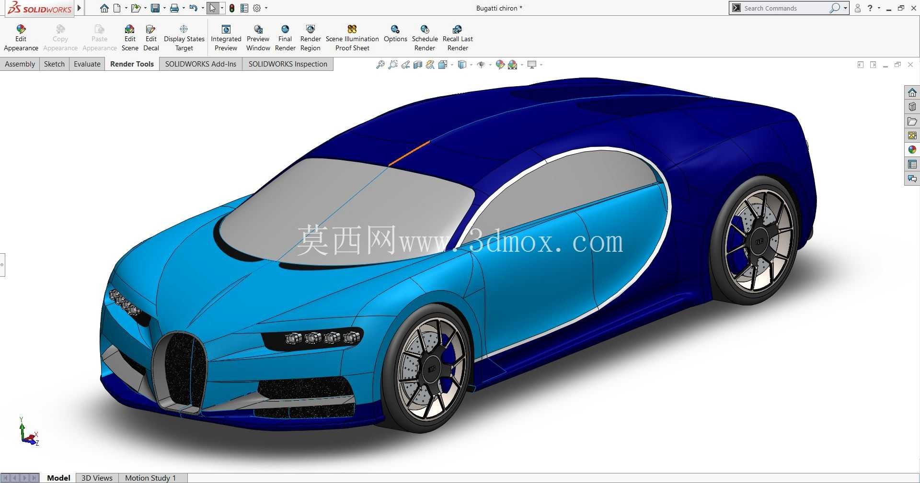Expand the Undo dropdown arrow
This screenshot has width=920, height=483.
pos(203,8)
